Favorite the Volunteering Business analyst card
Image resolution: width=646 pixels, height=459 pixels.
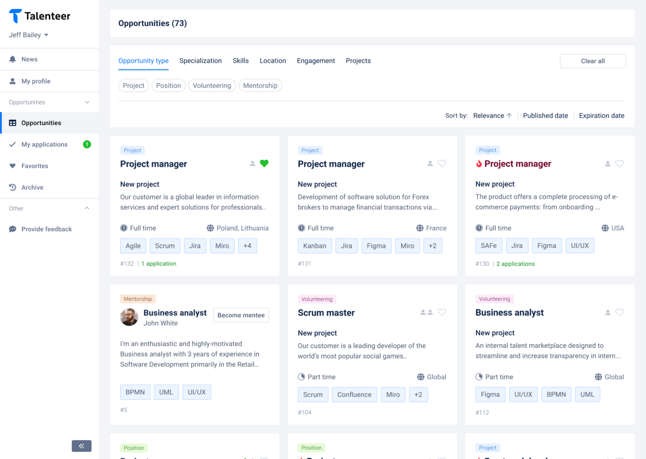coord(619,312)
